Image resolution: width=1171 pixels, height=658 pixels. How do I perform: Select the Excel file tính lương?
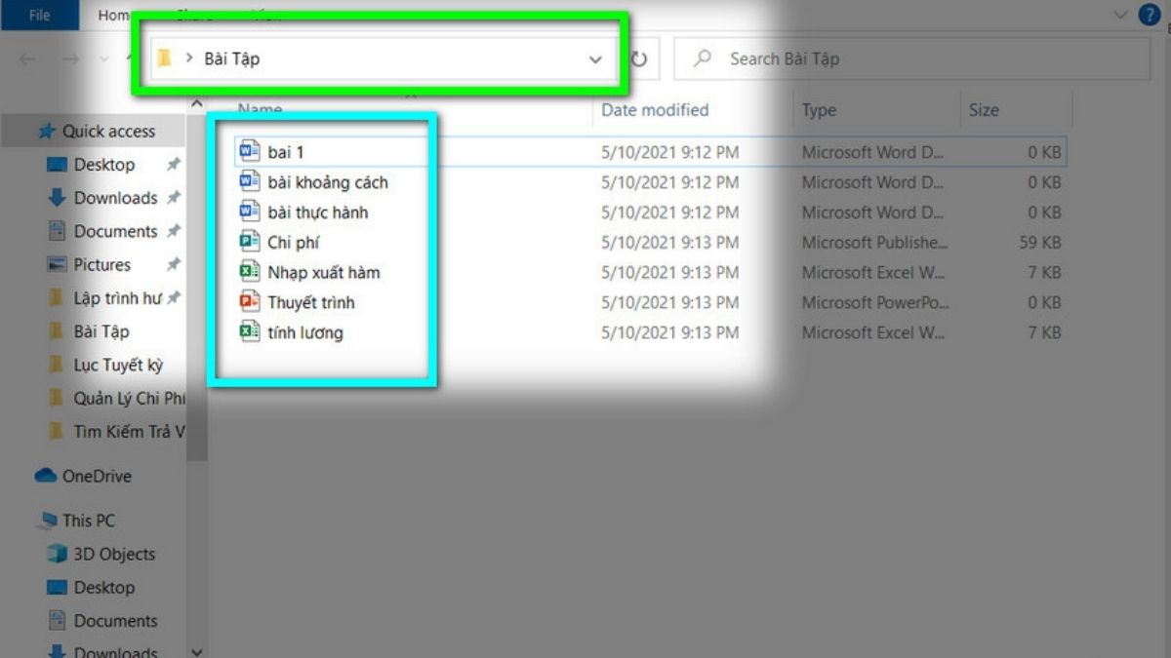click(x=305, y=332)
